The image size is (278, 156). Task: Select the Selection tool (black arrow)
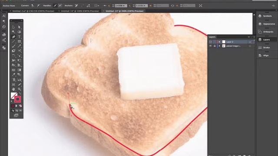[13, 27]
